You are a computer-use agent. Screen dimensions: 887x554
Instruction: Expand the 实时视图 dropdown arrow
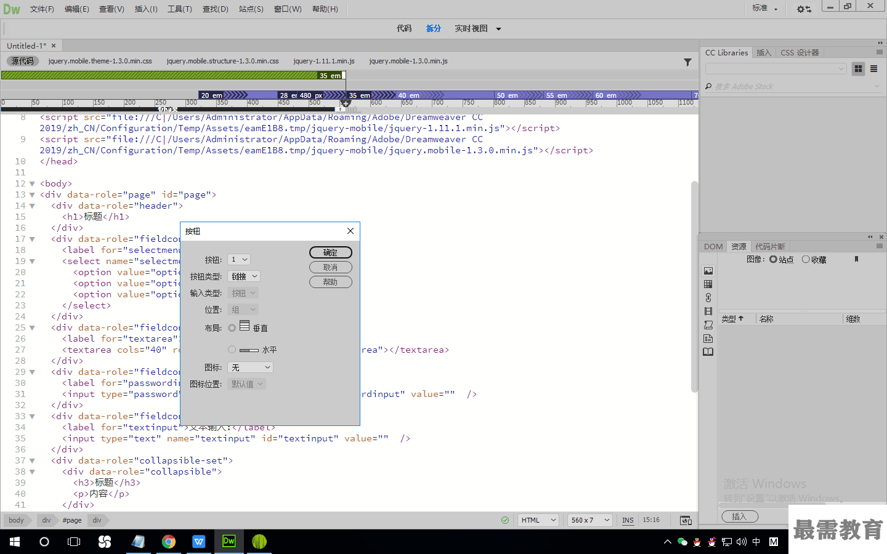498,29
